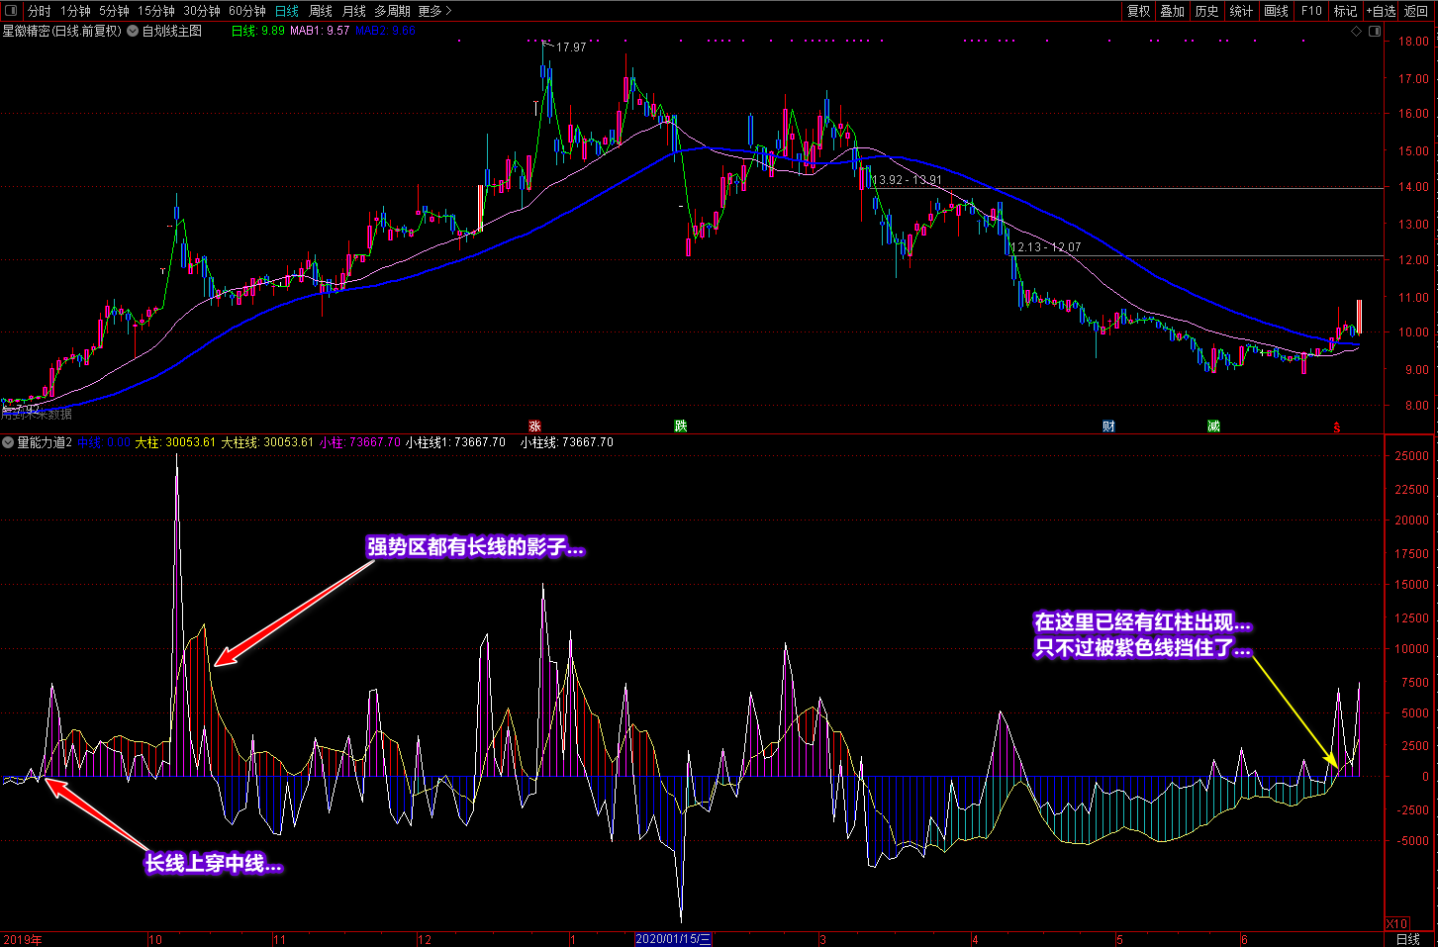
Task: Click the 大柱: 30053.61 value
Action: tap(175, 442)
